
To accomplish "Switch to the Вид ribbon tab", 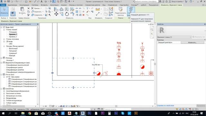I will 104,5.
